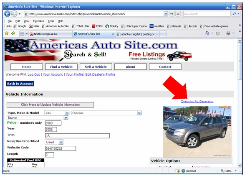Open the Your Account link

(53, 74)
